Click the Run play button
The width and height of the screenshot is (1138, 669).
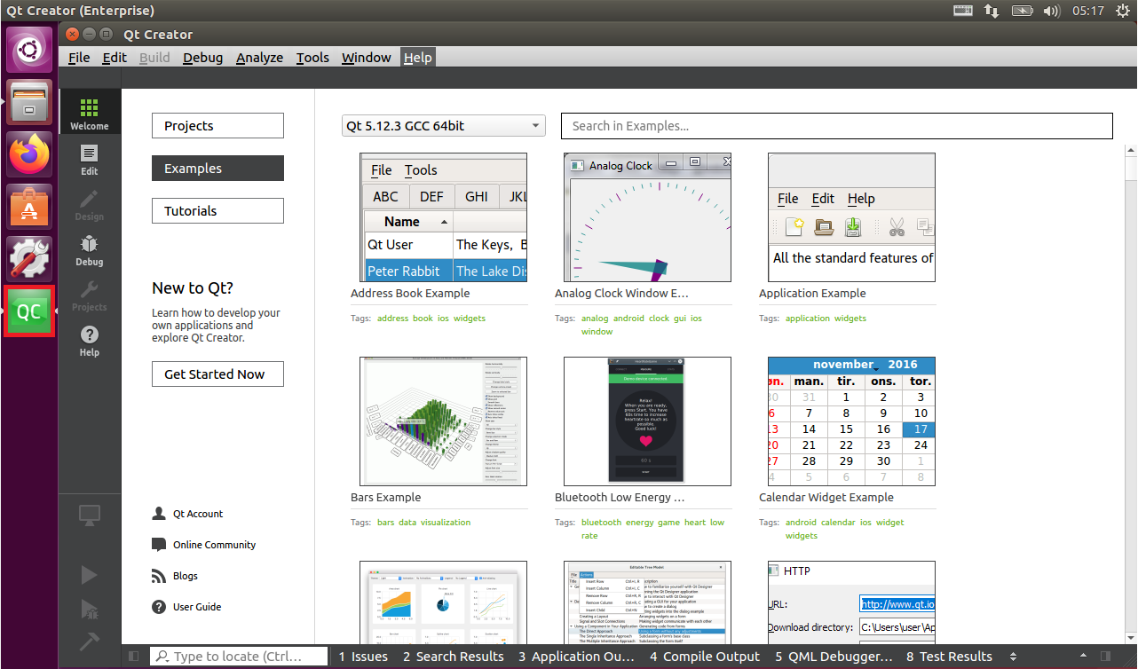point(89,575)
